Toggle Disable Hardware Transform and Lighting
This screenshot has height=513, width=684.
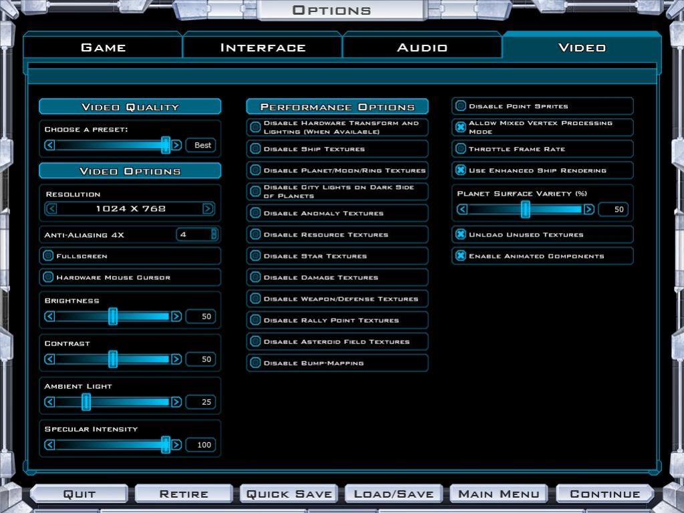256,127
